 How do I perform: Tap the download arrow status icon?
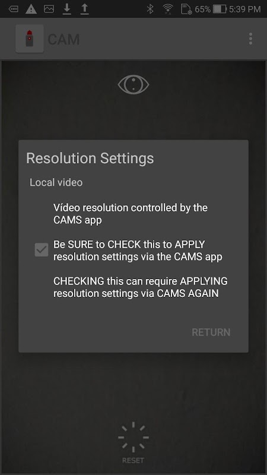[66, 9]
